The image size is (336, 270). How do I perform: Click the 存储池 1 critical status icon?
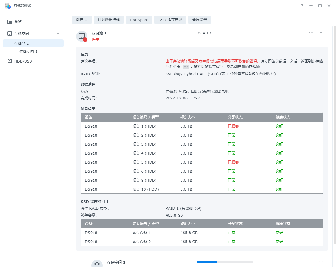[x=82, y=36]
